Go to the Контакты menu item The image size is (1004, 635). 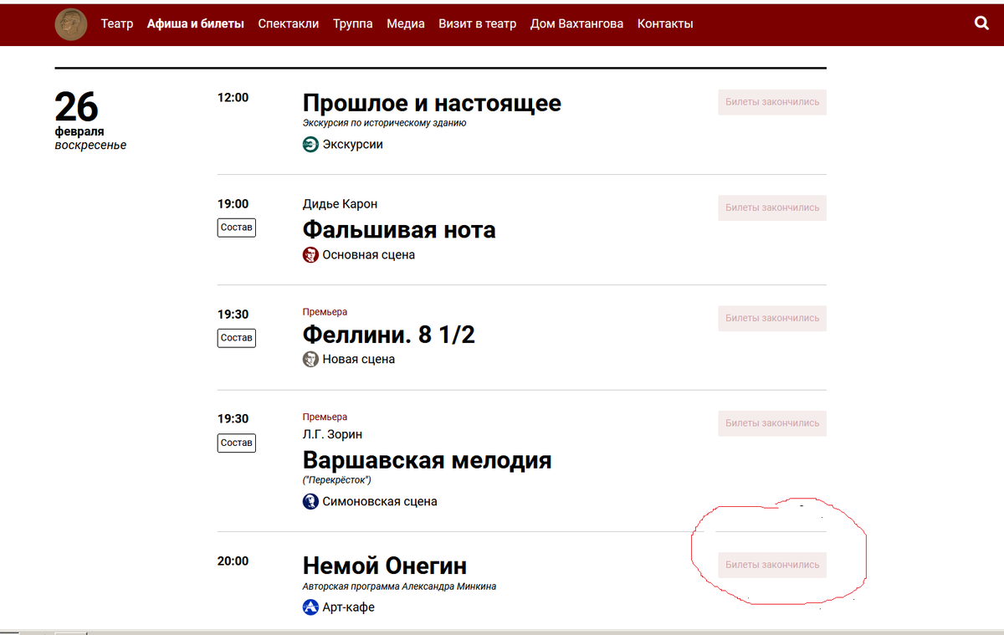click(665, 23)
